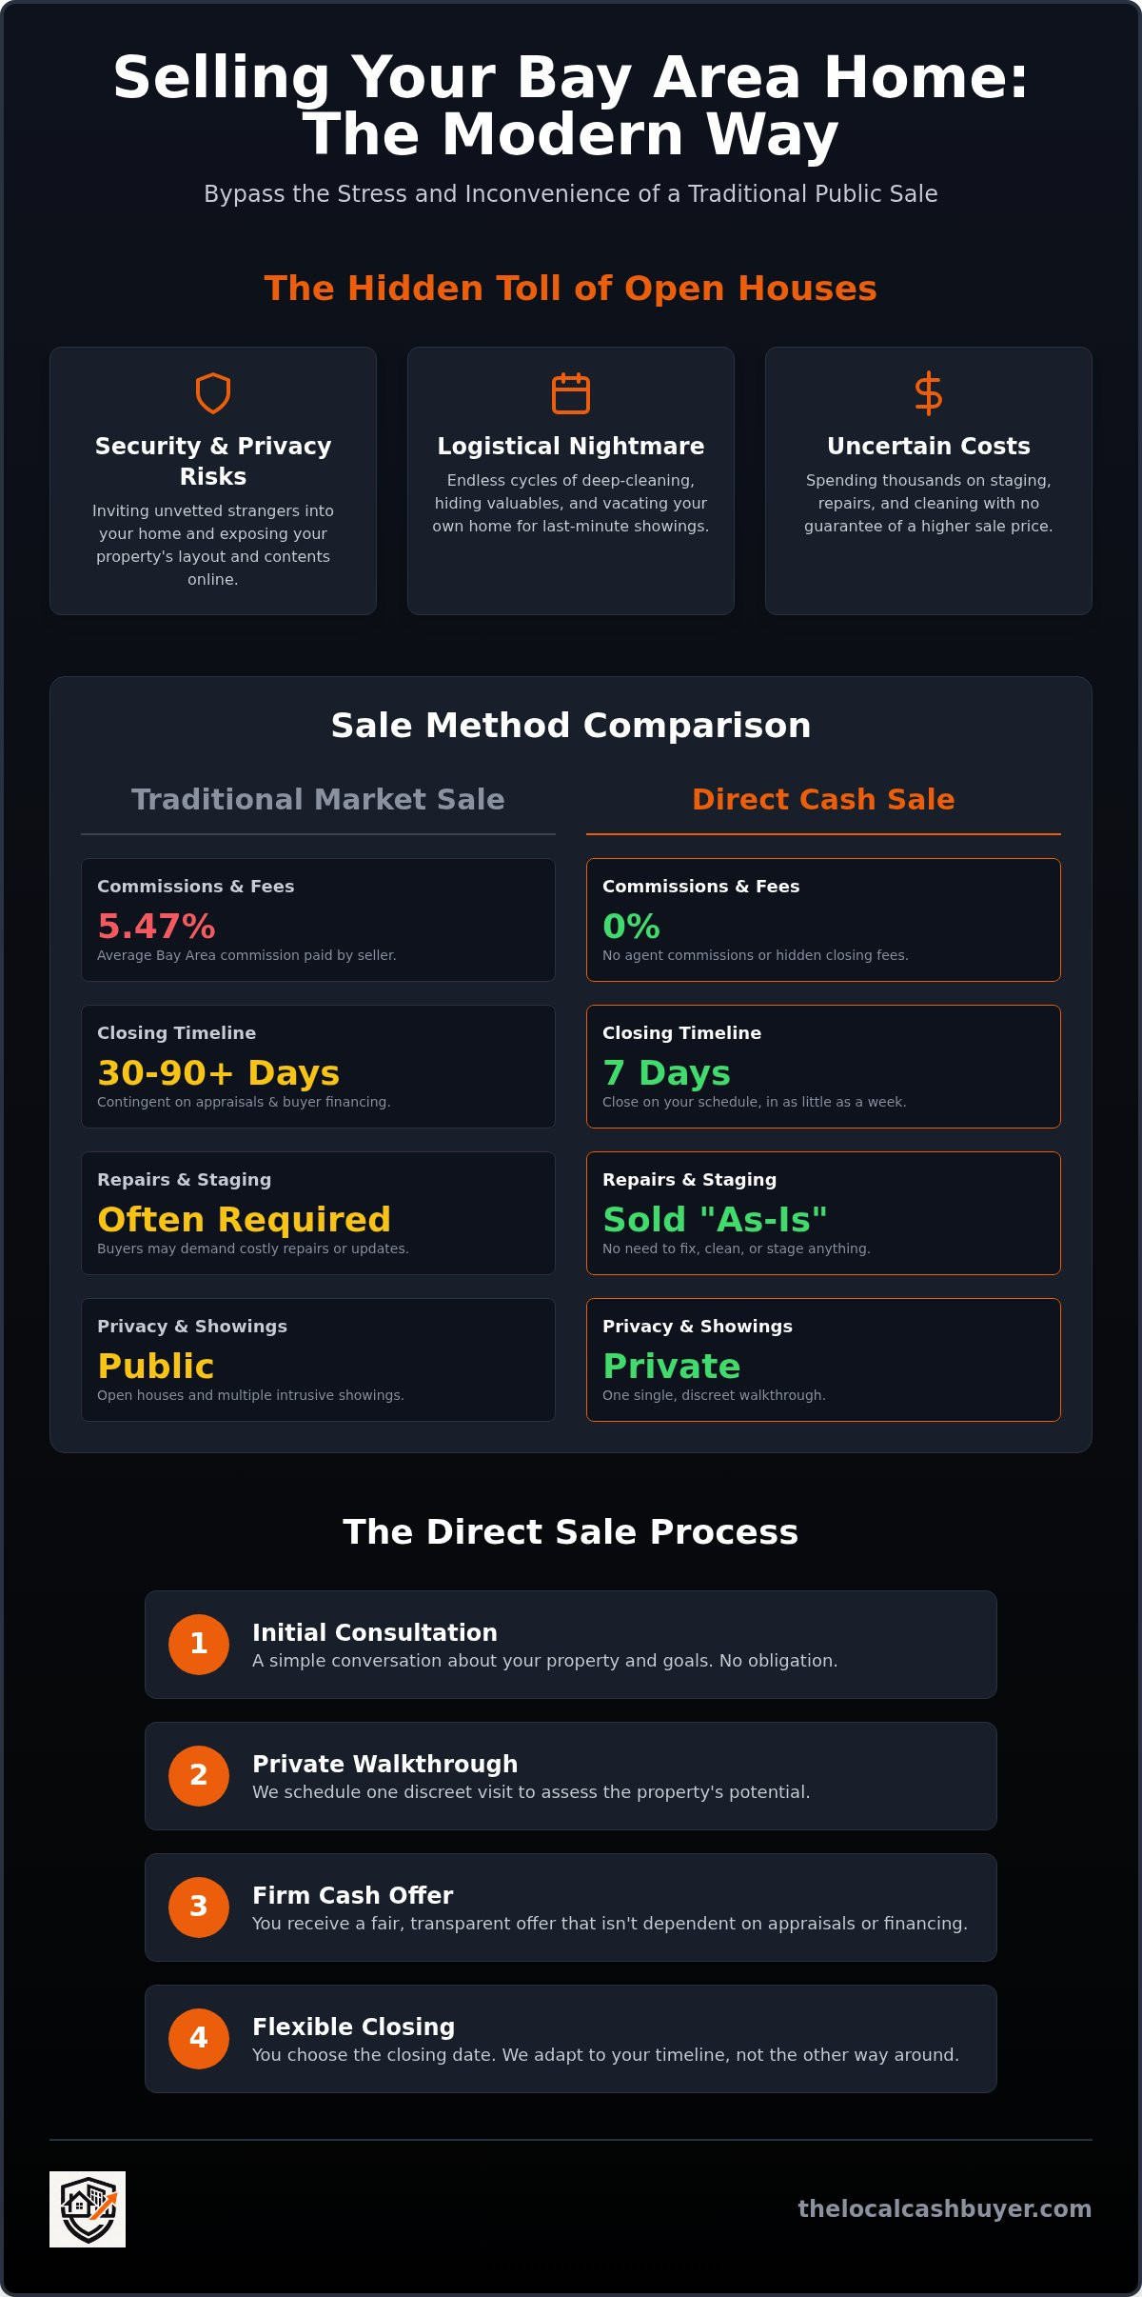Image resolution: width=1142 pixels, height=2297 pixels.
Task: Click the 5.47% commissions card
Action: click(318, 919)
